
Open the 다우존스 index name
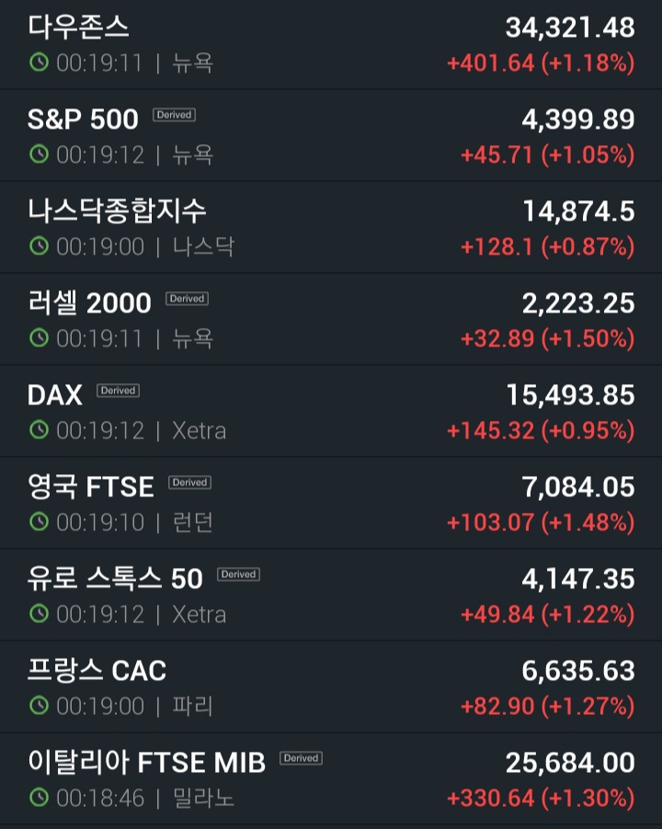79,27
